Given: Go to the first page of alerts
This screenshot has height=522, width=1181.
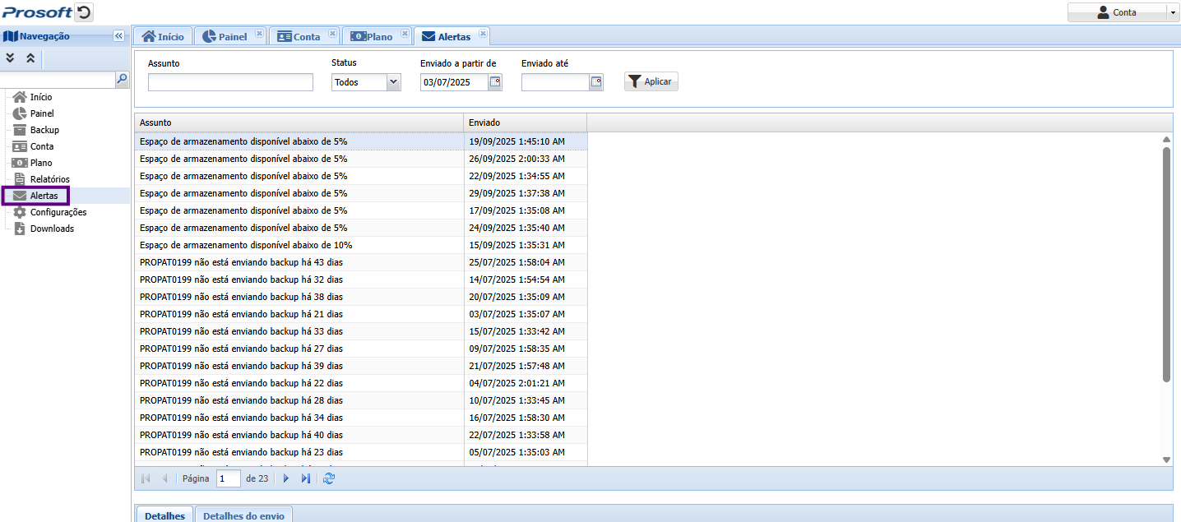Looking at the screenshot, I should click(x=146, y=478).
